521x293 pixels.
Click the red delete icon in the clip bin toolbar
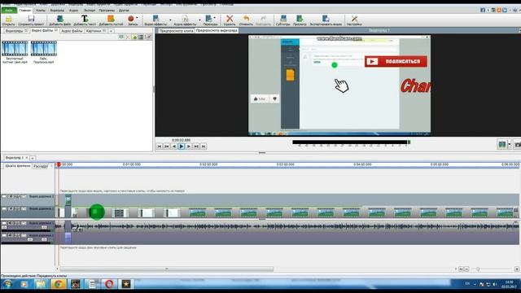coord(128,37)
